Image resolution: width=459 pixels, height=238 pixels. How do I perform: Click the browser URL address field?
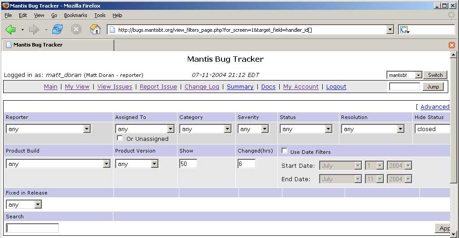tap(251, 30)
